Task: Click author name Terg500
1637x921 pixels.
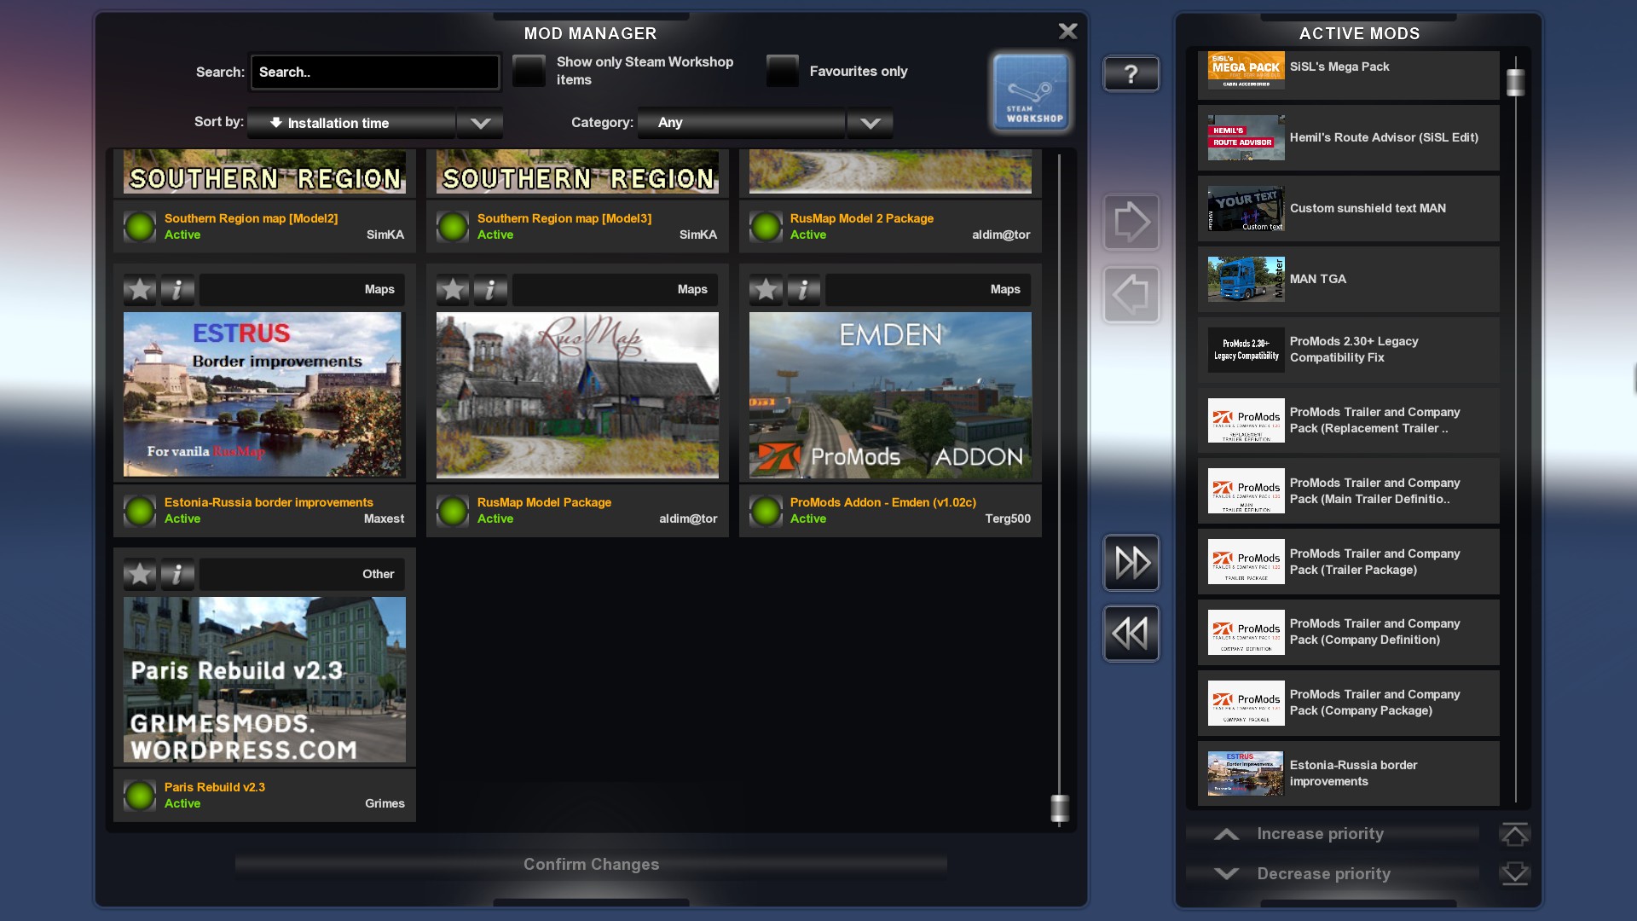Action: point(1008,518)
